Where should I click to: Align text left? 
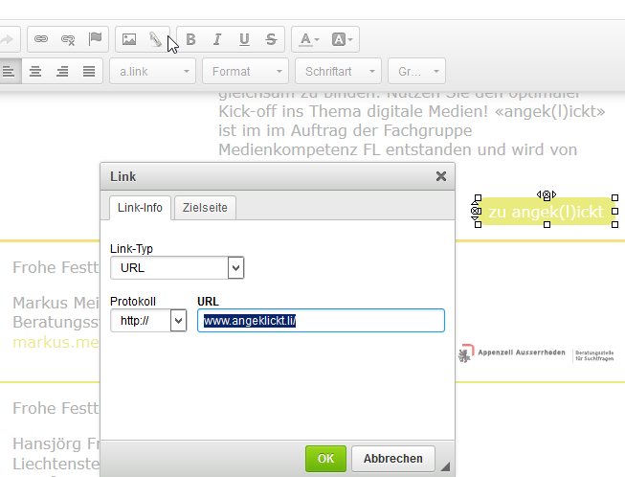coord(9,72)
